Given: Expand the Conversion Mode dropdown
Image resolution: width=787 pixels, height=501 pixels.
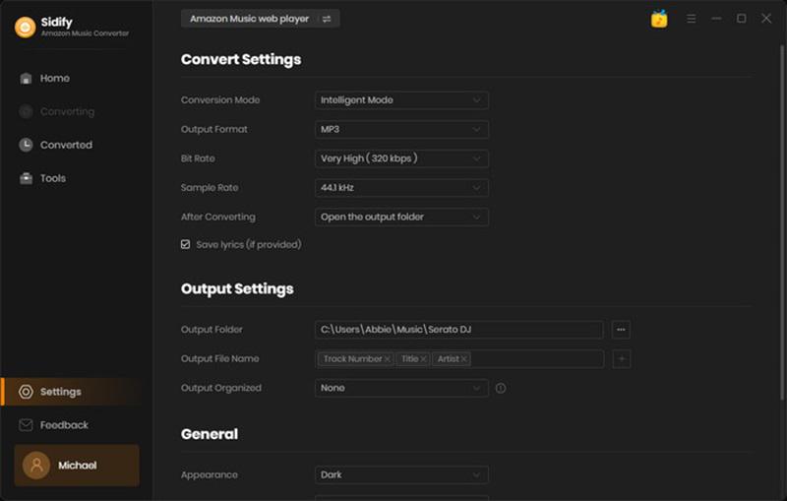Looking at the screenshot, I should click(x=401, y=99).
